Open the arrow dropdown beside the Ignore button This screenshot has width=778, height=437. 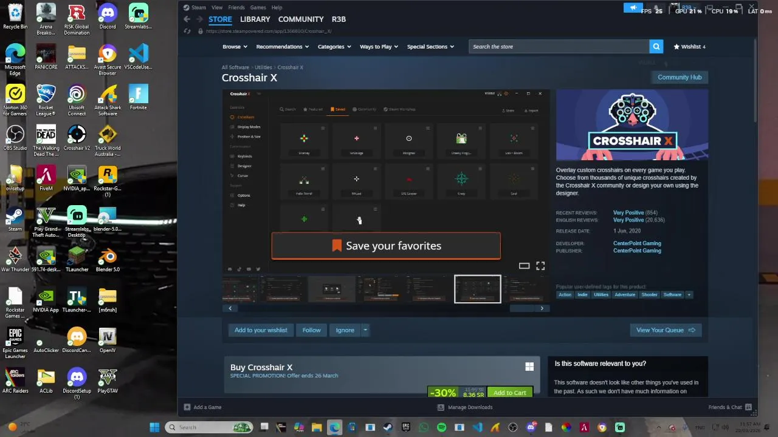pos(365,330)
